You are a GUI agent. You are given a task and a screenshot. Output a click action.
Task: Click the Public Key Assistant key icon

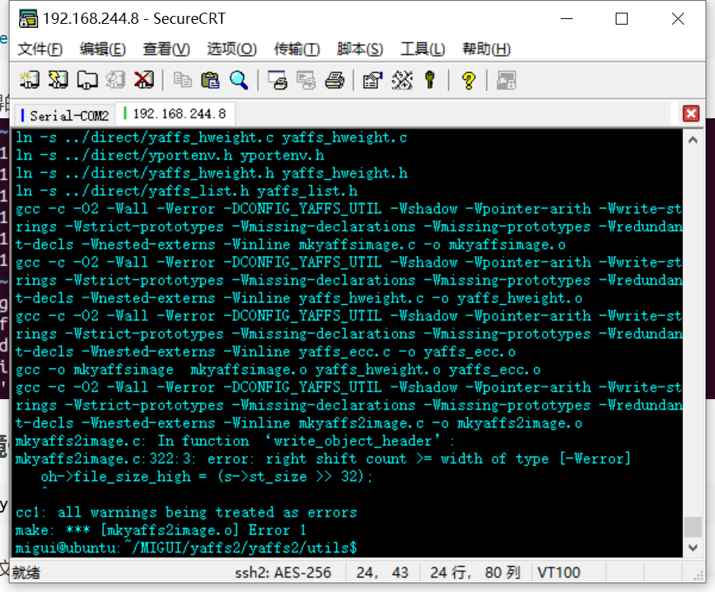pos(430,80)
